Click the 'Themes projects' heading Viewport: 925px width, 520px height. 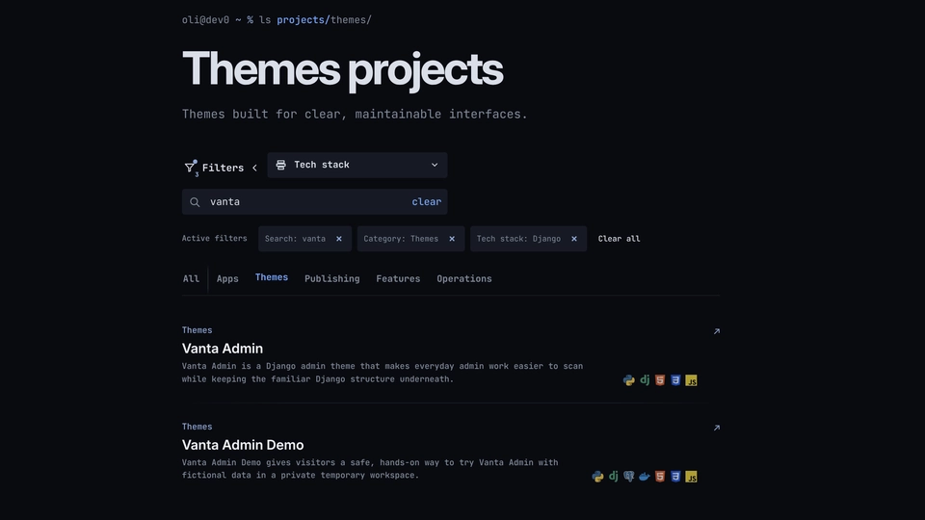(342, 69)
